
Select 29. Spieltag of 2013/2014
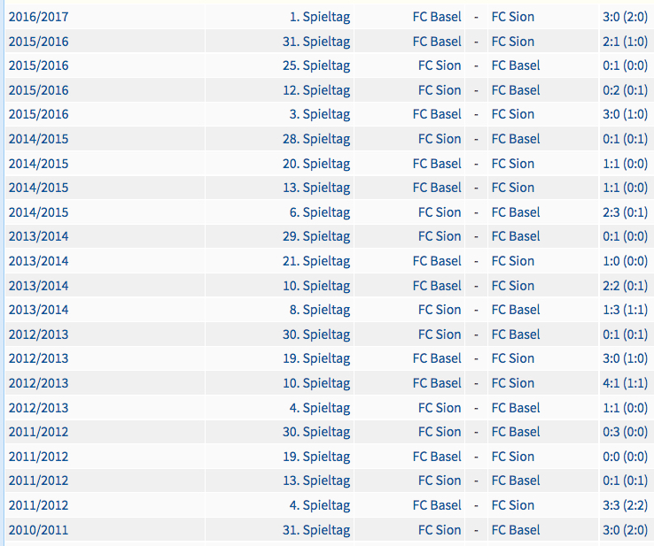(316, 236)
